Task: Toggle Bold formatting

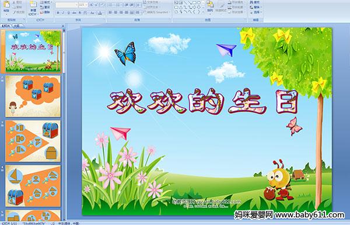Action: 58,13
